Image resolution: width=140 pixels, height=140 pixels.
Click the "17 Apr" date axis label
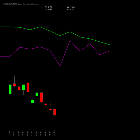(9, 134)
